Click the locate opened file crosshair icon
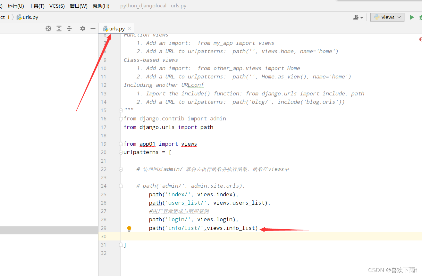422x276 pixels. coord(48,28)
